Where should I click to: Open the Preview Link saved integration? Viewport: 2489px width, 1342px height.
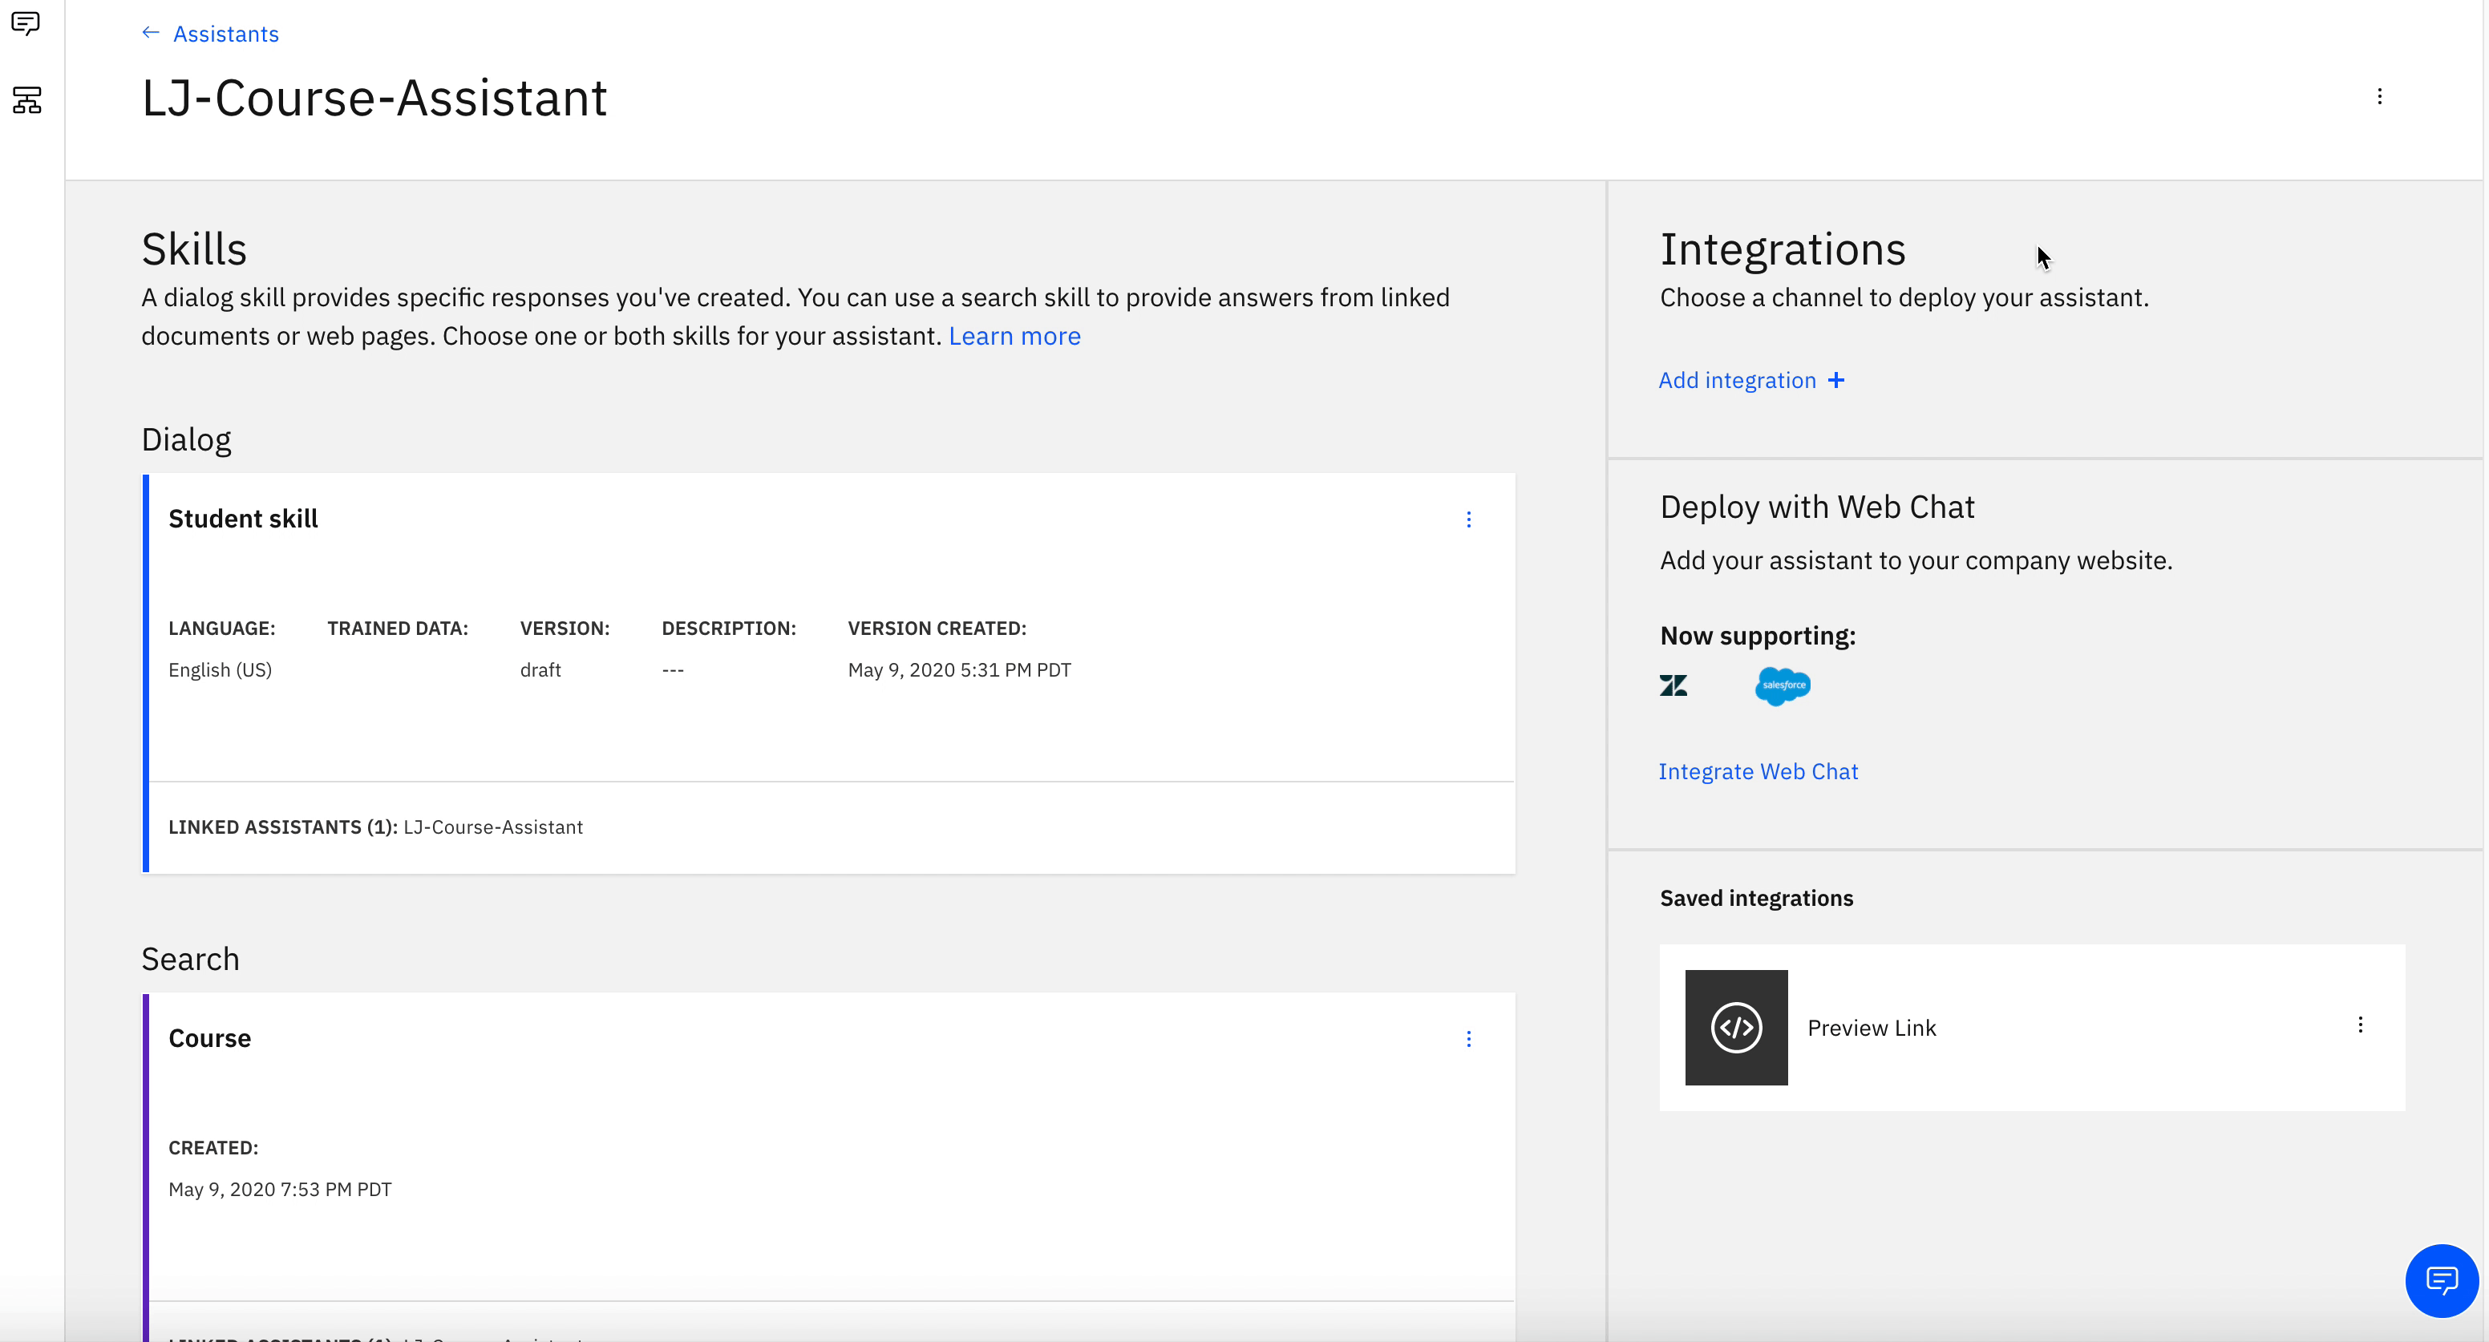pyautogui.click(x=1872, y=1028)
